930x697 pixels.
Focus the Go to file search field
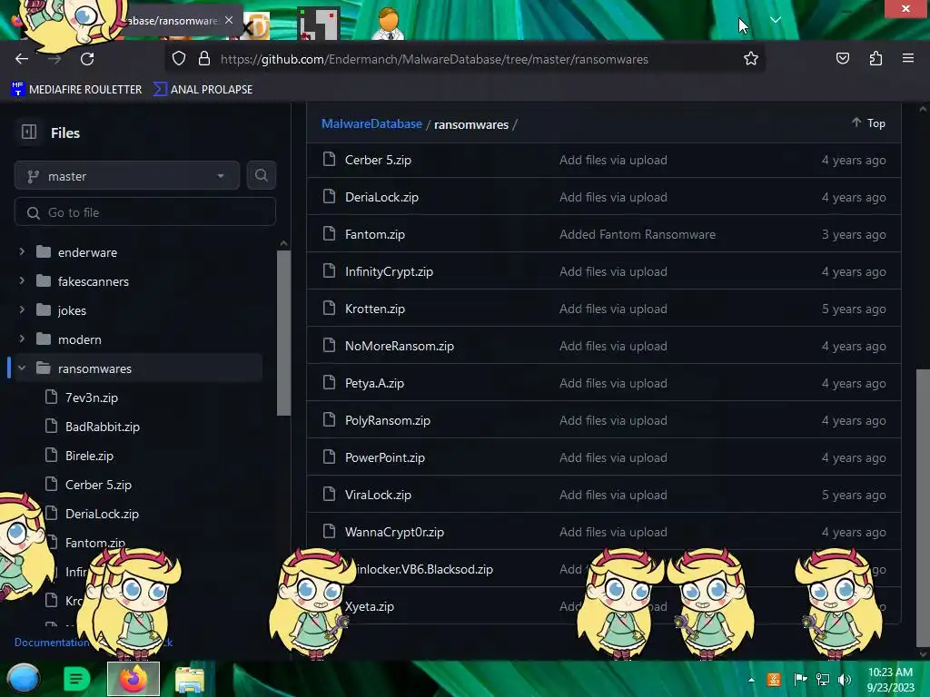[144, 212]
